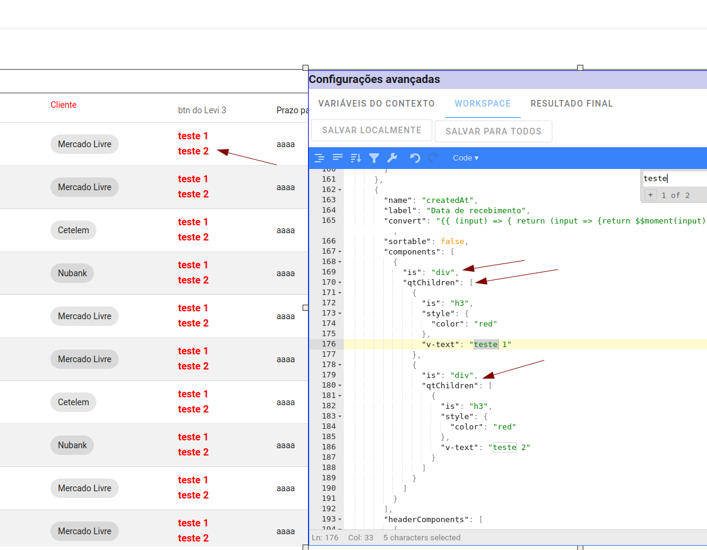Viewport: 707px width, 550px height.
Task: Open the sort contents tool
Action: [x=356, y=157]
